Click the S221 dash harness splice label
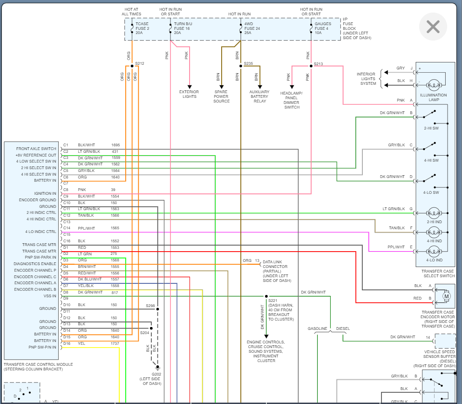The height and width of the screenshot is (404, 462). 281,310
